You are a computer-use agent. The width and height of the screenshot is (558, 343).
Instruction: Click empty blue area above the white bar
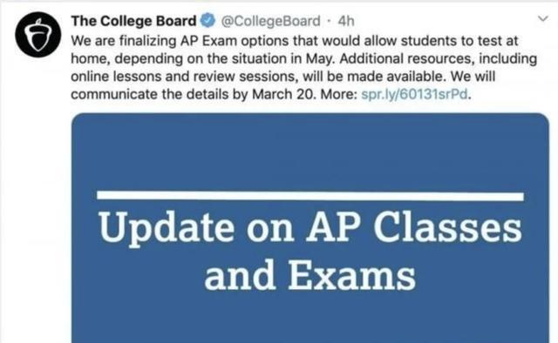pos(310,153)
